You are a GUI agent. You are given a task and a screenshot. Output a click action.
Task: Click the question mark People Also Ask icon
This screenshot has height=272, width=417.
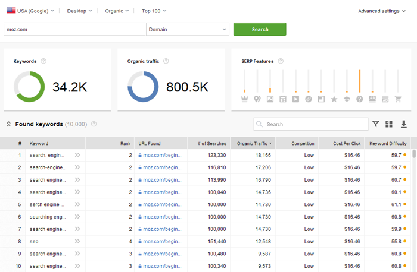coord(360,99)
